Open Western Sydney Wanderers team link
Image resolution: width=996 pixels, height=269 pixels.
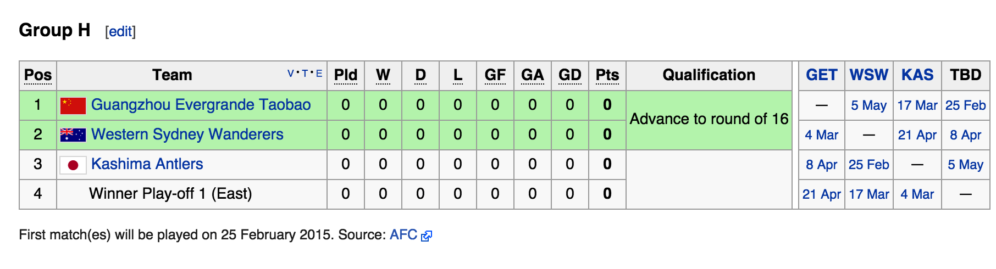(187, 134)
